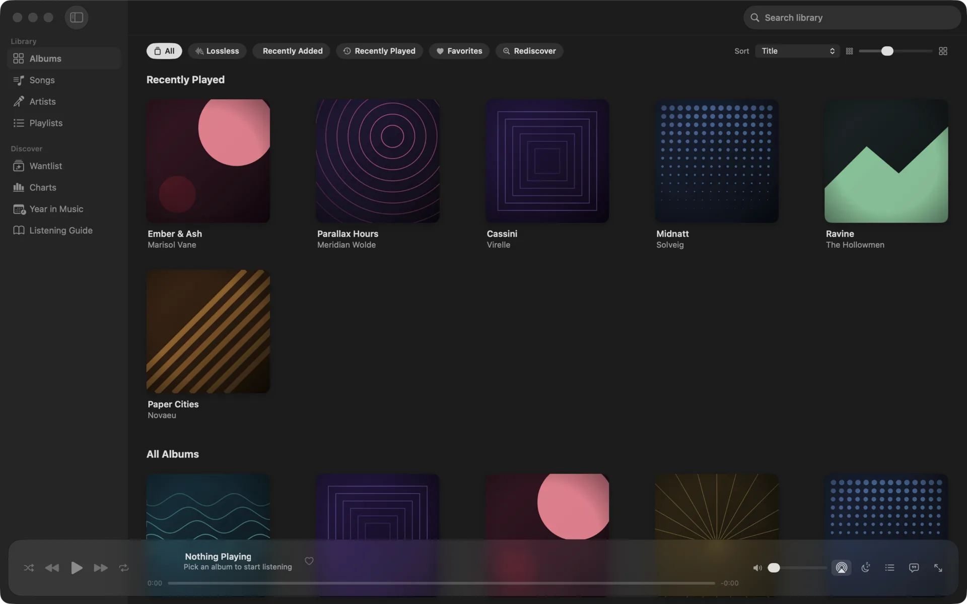Filter by Recently Added

[291, 51]
